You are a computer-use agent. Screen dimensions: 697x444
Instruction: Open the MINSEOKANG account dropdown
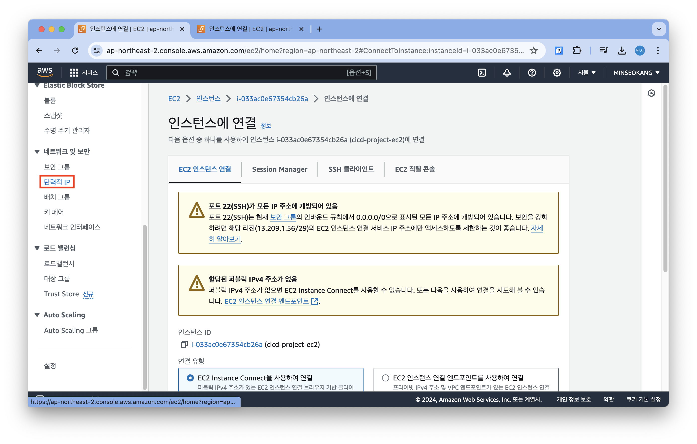[x=636, y=73]
